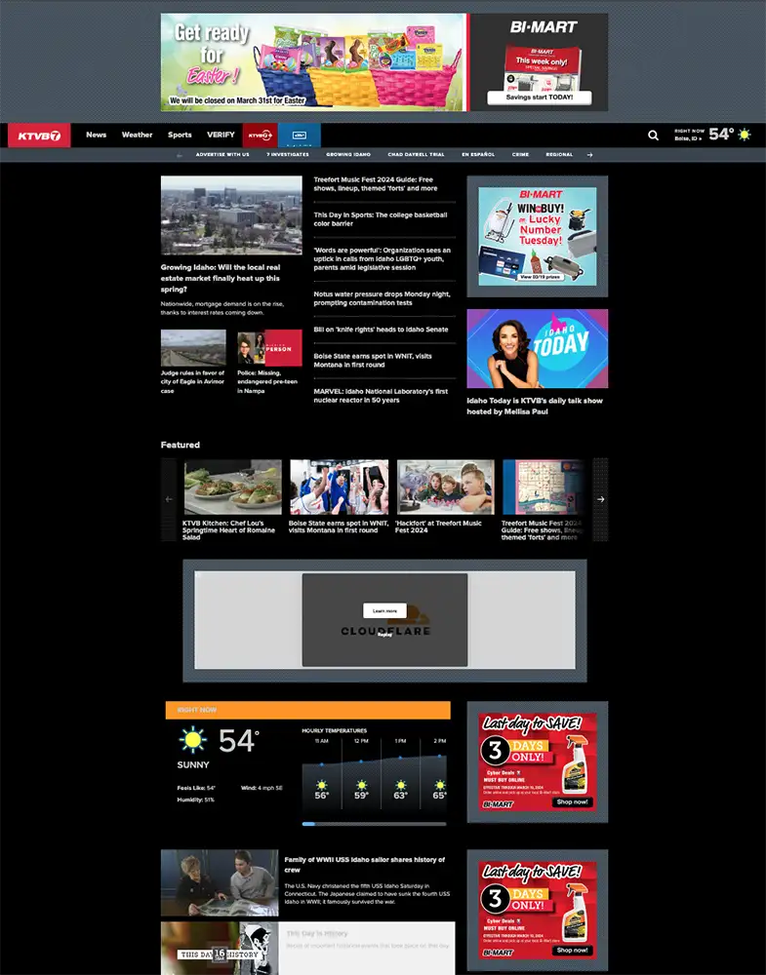Click Learn more on the Cloudflare ad
The width and height of the screenshot is (766, 975).
[x=384, y=610]
